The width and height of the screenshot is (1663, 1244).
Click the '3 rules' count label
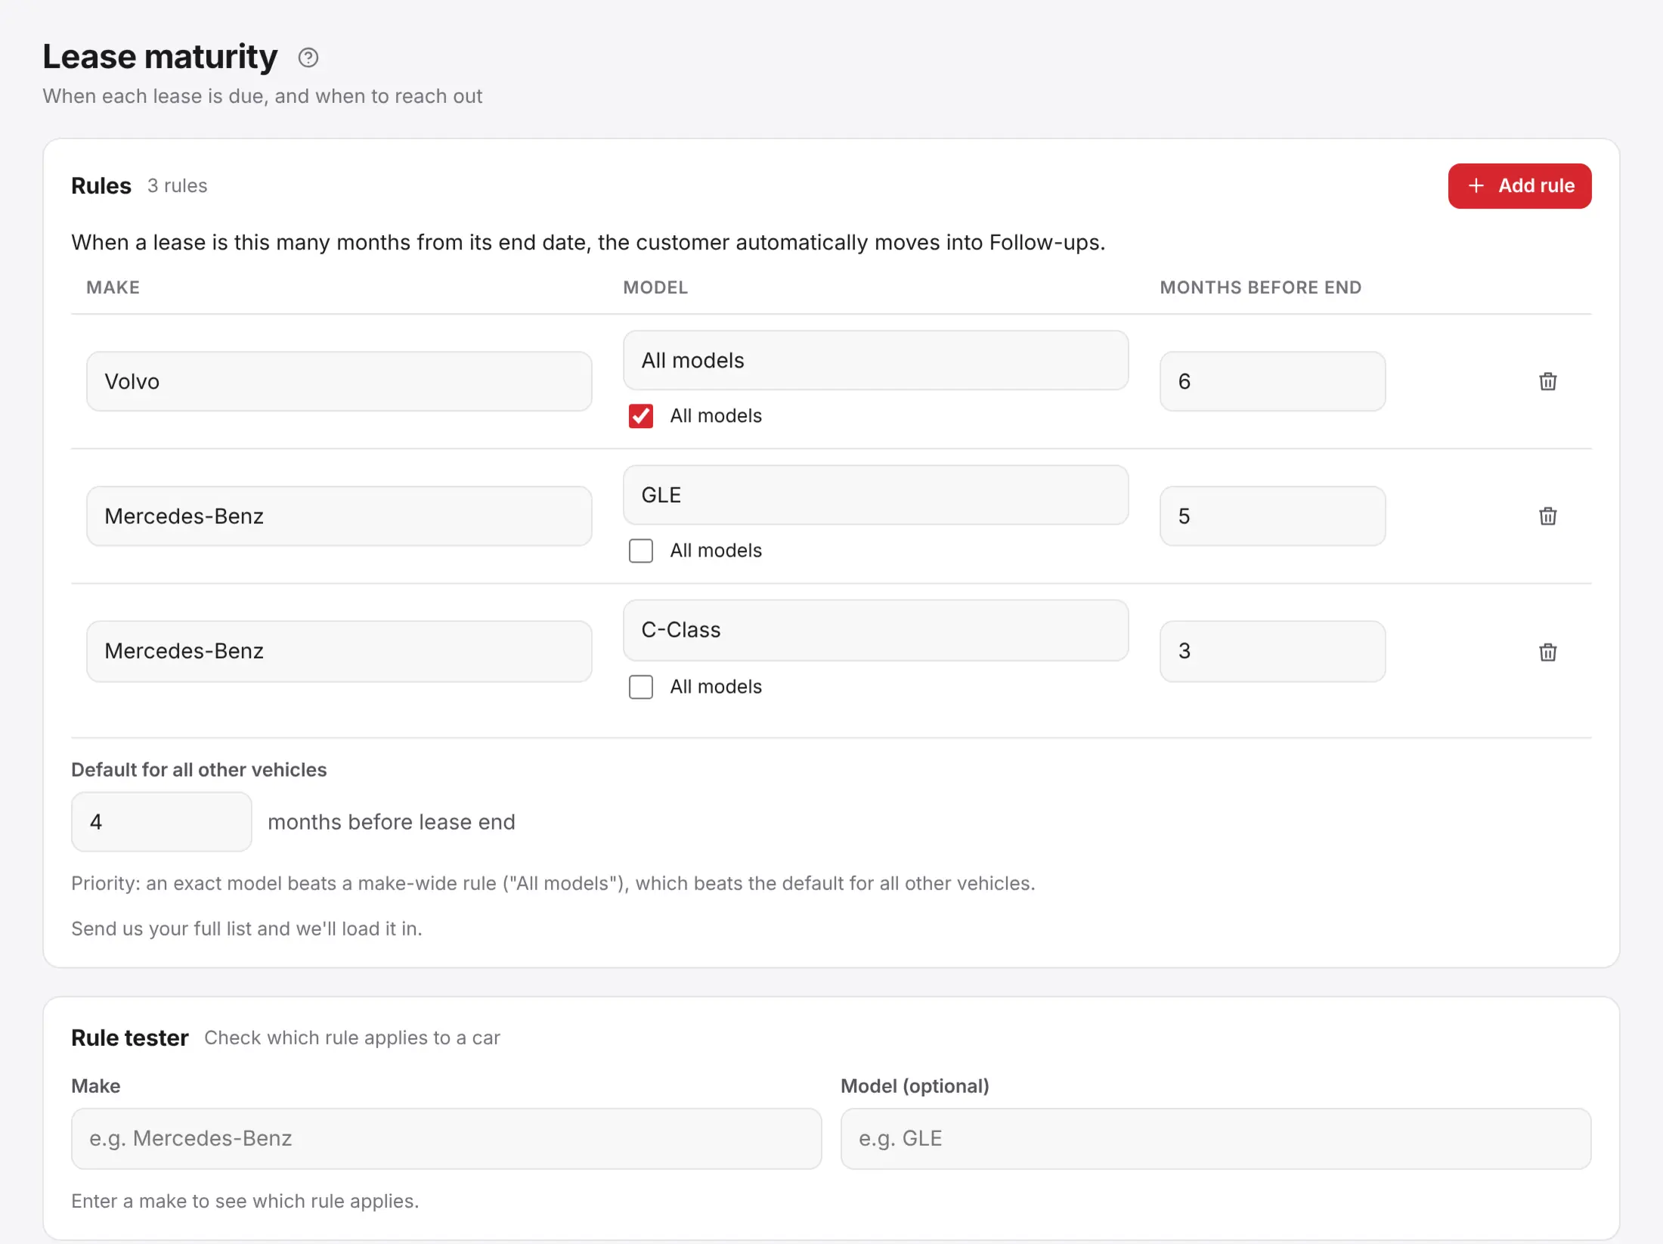pyautogui.click(x=177, y=186)
